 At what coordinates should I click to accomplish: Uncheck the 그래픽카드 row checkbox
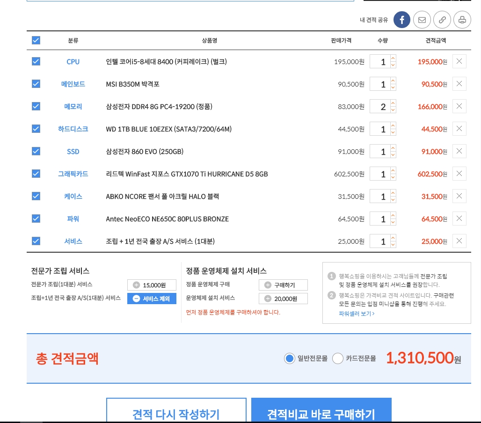[x=36, y=174]
